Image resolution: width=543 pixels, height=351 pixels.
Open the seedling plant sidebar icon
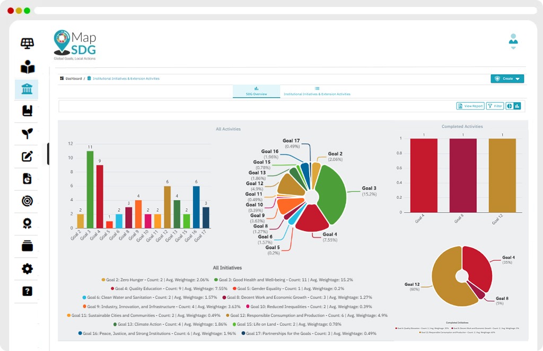tap(27, 133)
